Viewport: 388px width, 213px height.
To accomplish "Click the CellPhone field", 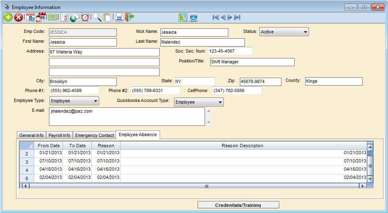I will (x=237, y=90).
